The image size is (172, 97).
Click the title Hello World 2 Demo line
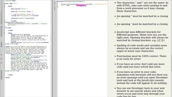(23, 18)
